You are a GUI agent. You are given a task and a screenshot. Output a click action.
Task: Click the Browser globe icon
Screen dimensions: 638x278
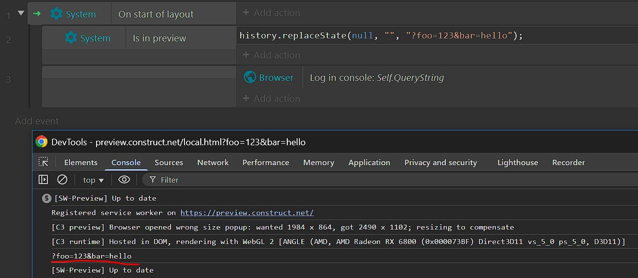[x=250, y=77]
